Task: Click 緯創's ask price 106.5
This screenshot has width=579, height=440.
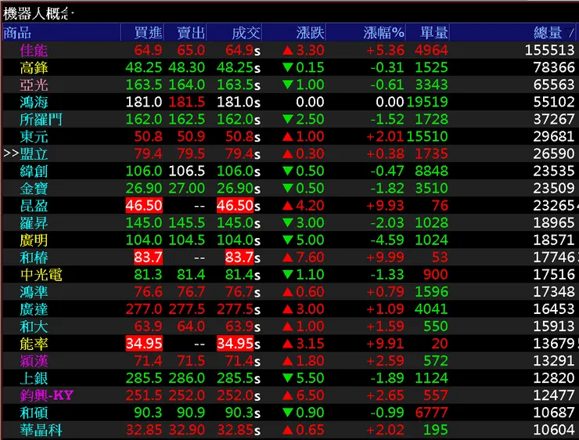Action: [x=186, y=171]
